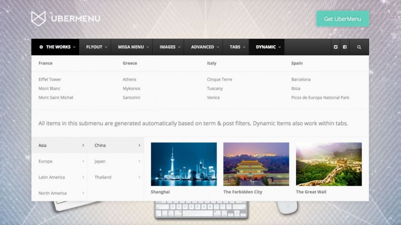Image resolution: width=401 pixels, height=225 pixels.
Task: Expand the China submenu arrow
Action: (140, 145)
